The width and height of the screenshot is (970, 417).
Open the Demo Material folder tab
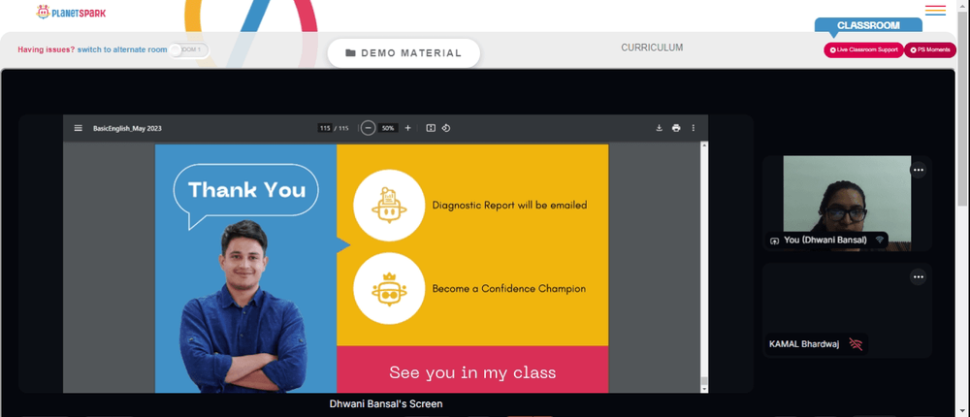[404, 53]
